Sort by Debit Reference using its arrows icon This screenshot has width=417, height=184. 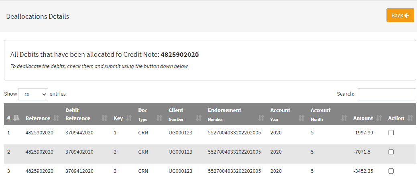[105, 118]
